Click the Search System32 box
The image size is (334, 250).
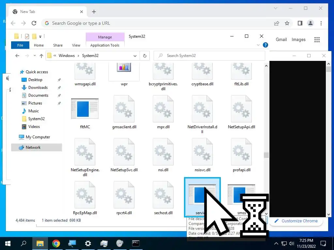click(209, 56)
